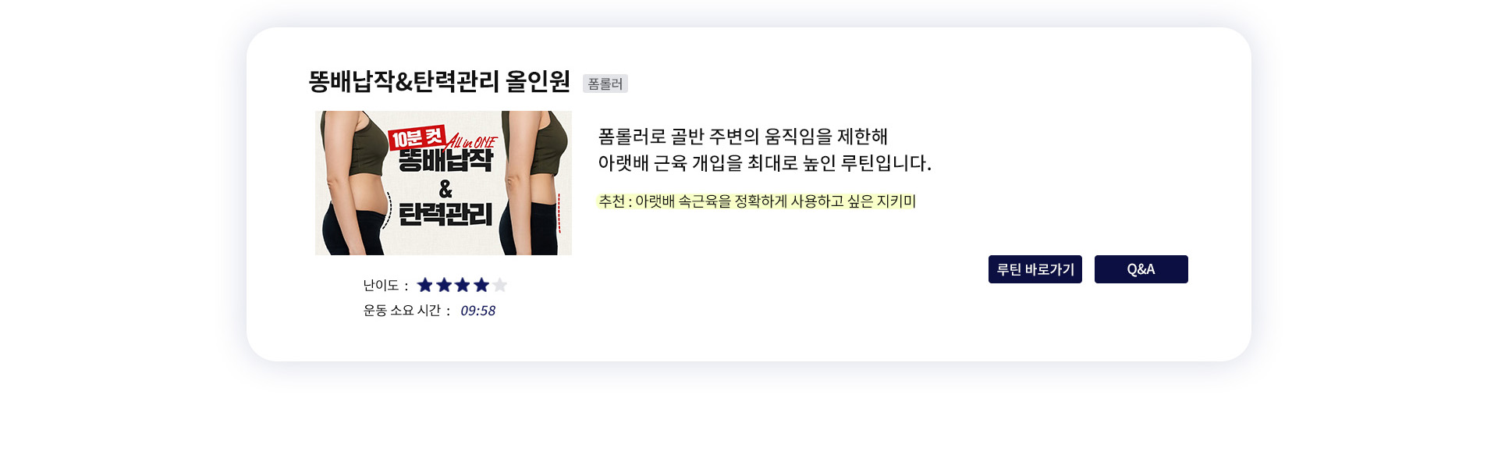Click the 09:58 workout duration value

point(477,311)
